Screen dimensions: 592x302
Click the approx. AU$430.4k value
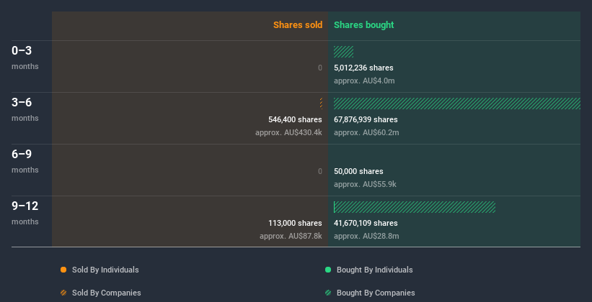pyautogui.click(x=289, y=132)
